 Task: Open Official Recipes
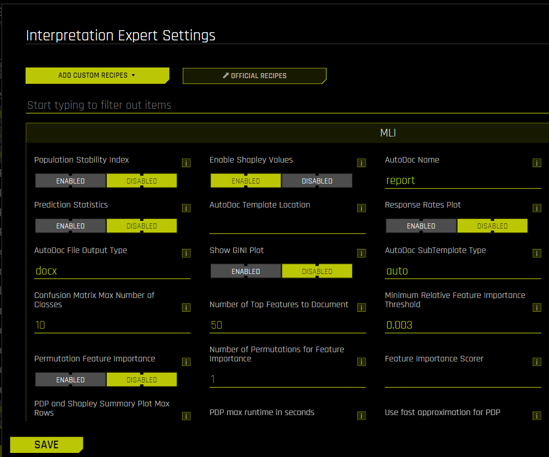coord(255,76)
